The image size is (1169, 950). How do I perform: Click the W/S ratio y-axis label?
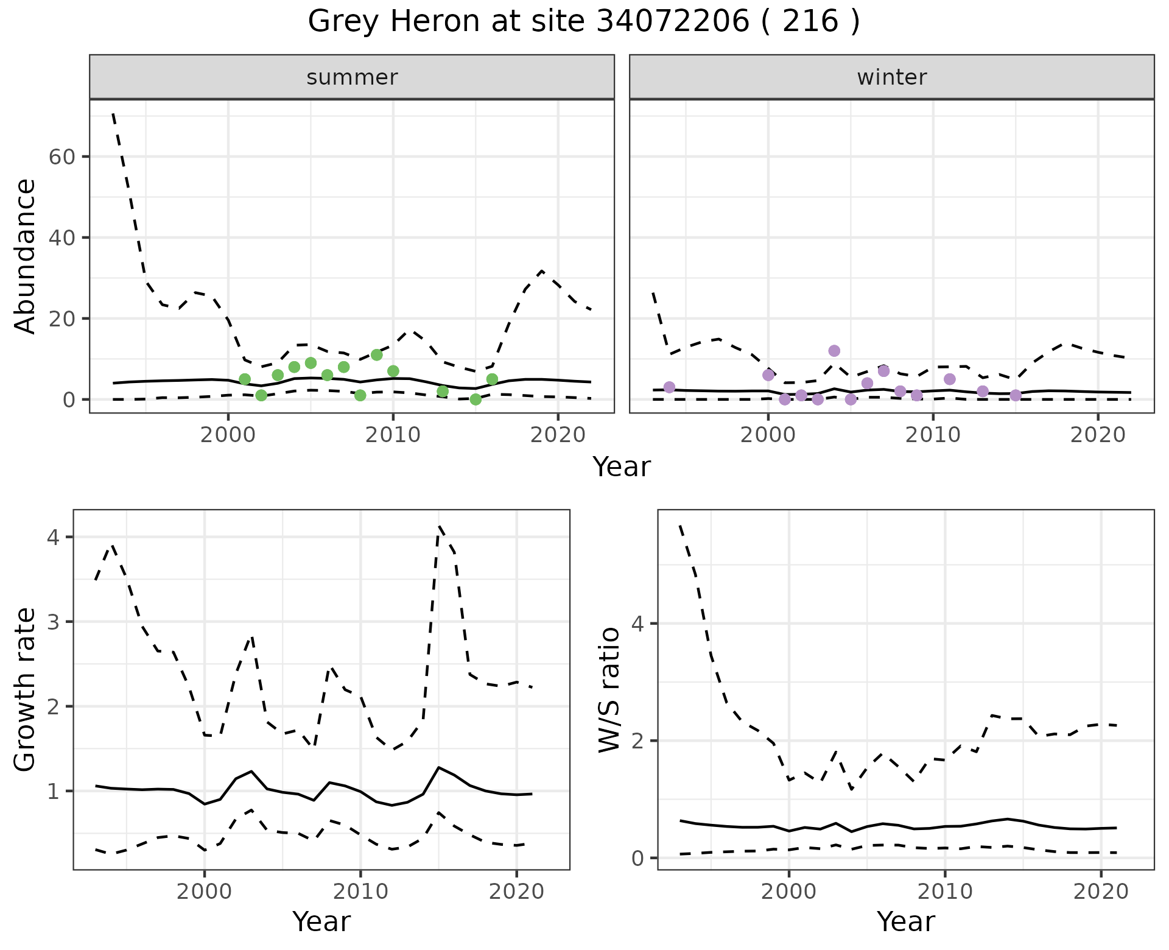609,689
